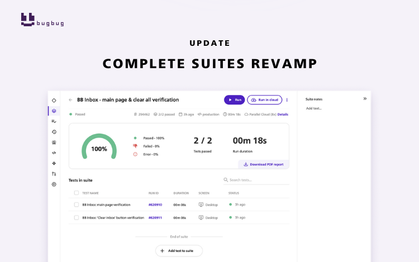
Task: Open the runs history clock icon
Action: pos(54,132)
